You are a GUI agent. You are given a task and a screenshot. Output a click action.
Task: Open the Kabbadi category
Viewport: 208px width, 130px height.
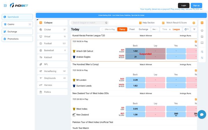(52, 57)
